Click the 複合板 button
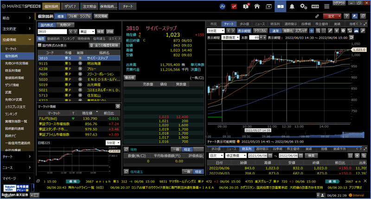The width and height of the screenshot is (371, 199). [x=130, y=77]
